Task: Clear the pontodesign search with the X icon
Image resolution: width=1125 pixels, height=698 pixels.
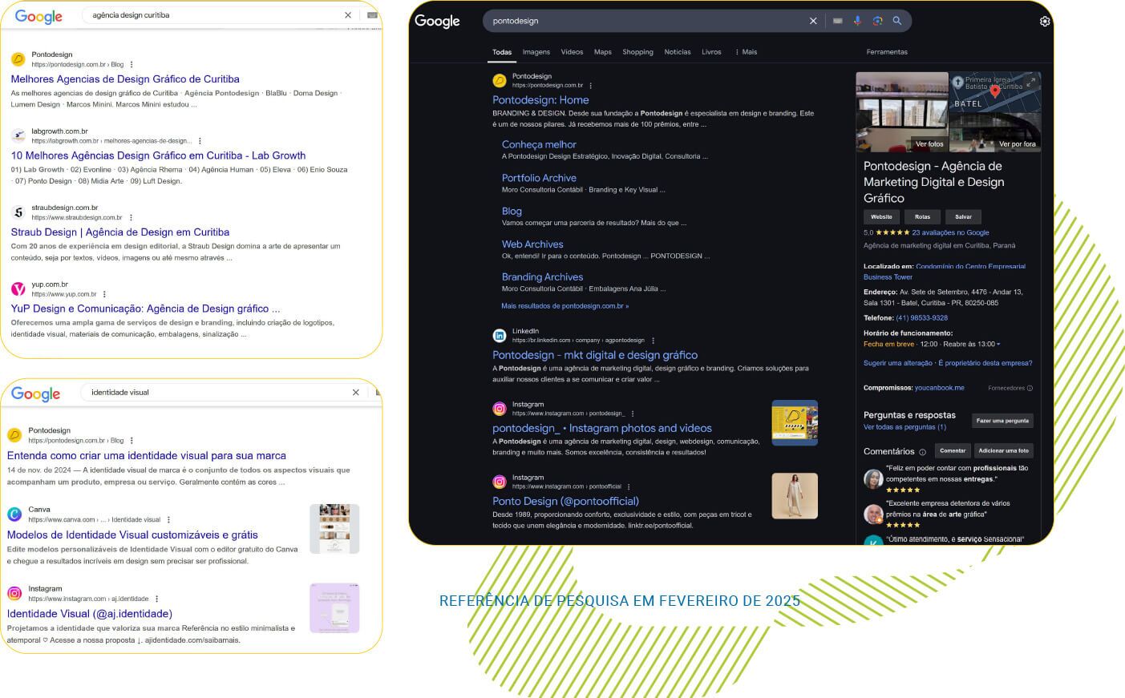Action: click(813, 21)
